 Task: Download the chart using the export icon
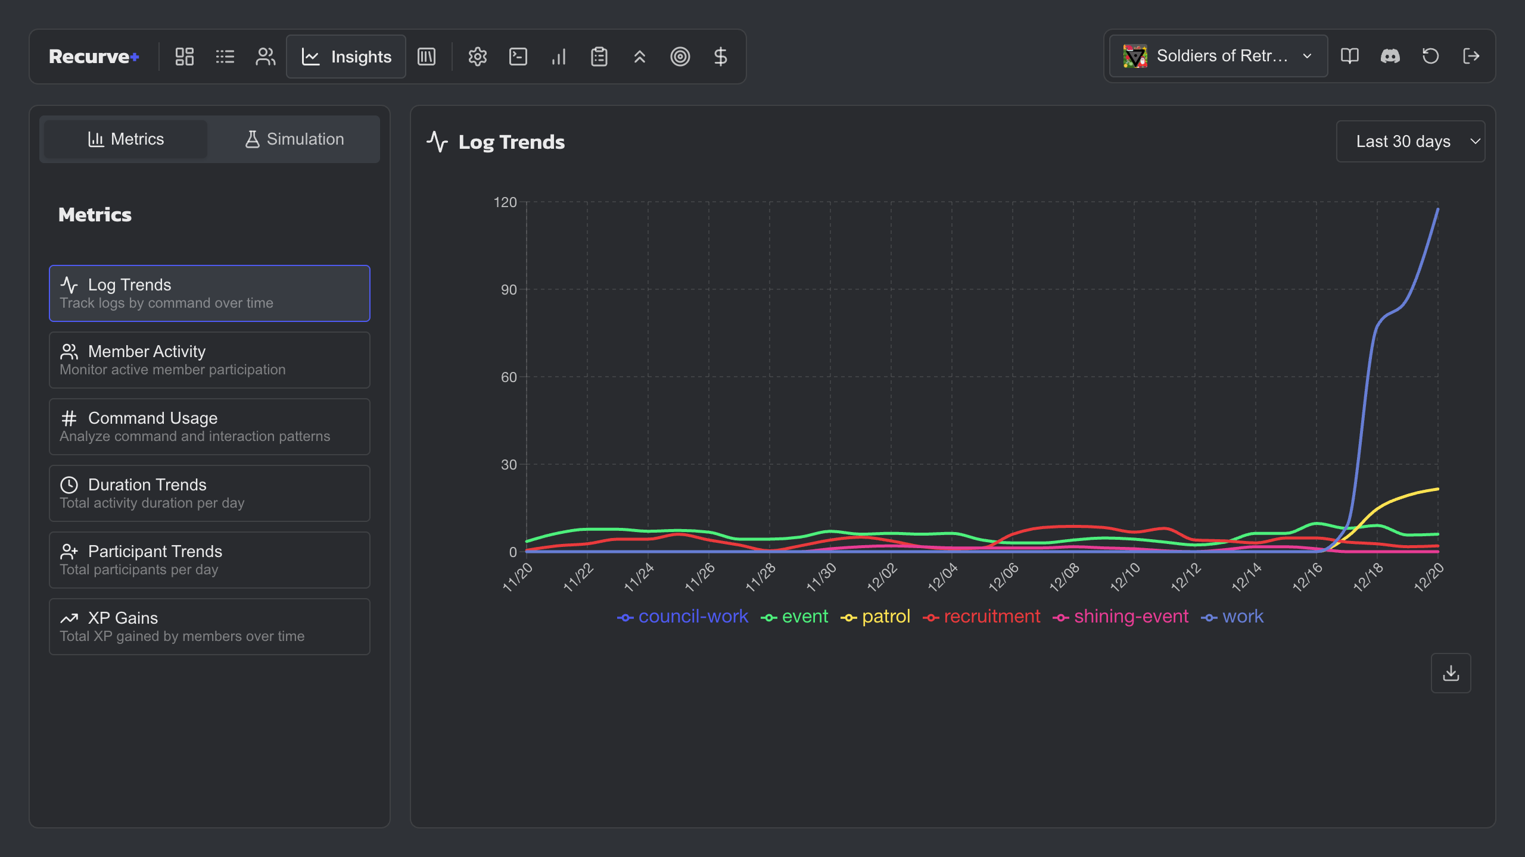click(1451, 673)
